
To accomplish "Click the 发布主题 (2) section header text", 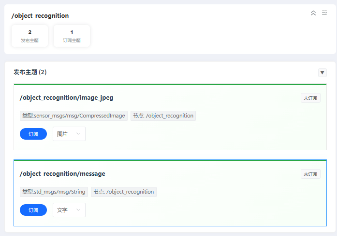I will pyautogui.click(x=30, y=72).
